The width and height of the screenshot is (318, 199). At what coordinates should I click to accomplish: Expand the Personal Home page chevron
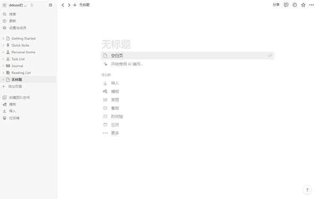coord(3,52)
